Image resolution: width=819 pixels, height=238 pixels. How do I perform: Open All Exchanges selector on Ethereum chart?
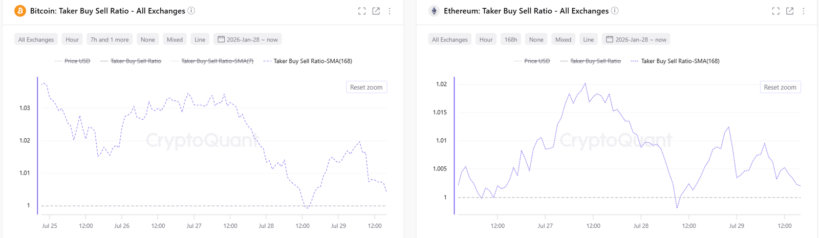[449, 39]
